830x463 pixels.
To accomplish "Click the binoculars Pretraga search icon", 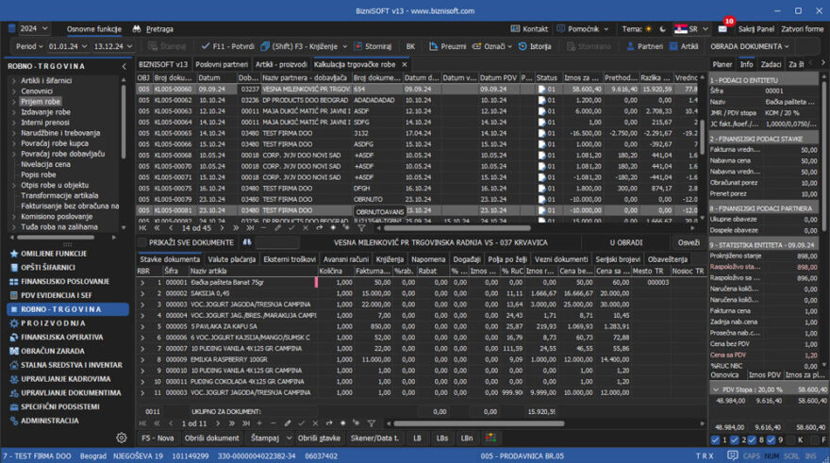I will pos(137,29).
